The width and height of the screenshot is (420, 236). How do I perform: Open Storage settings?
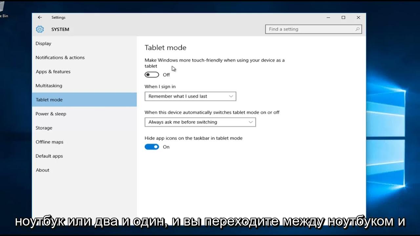pyautogui.click(x=84, y=128)
